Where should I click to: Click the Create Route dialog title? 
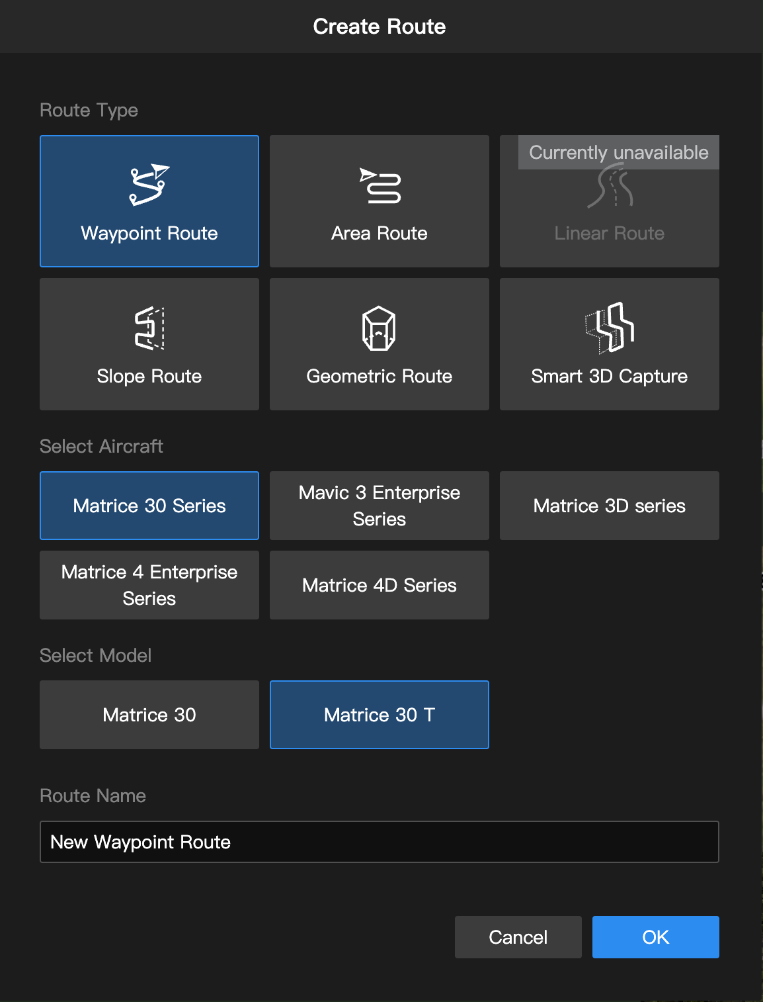click(380, 26)
